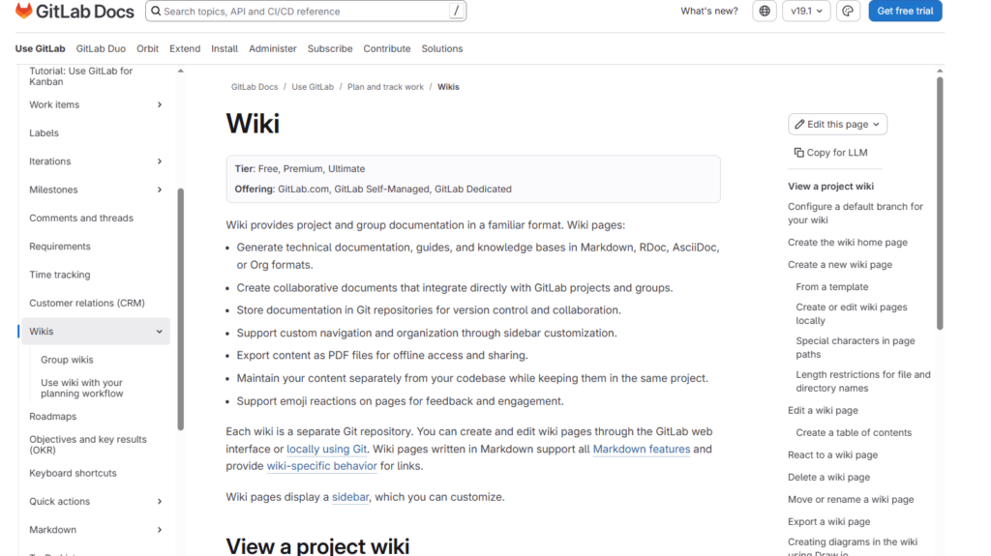This screenshot has width=991, height=556.
Task: Click the Plan and track work breadcrumb
Action: [x=385, y=87]
